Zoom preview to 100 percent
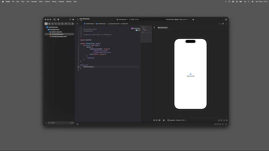This screenshot has height=151, width=269. tap(222, 120)
